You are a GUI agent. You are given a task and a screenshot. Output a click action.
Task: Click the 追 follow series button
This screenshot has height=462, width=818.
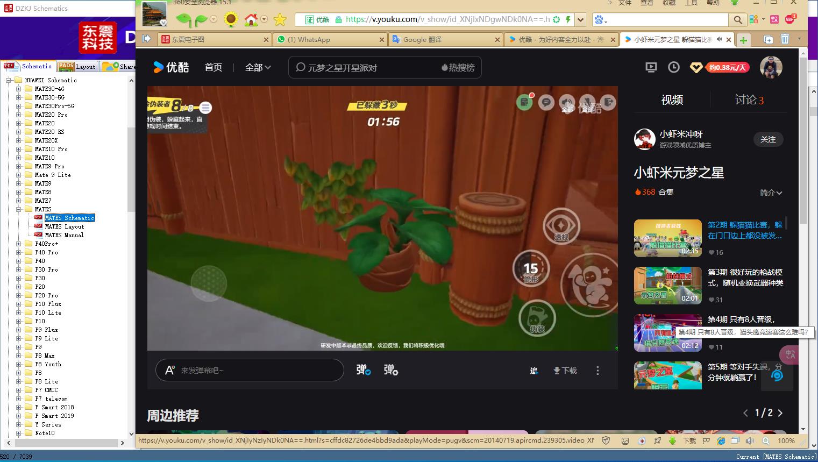click(534, 371)
